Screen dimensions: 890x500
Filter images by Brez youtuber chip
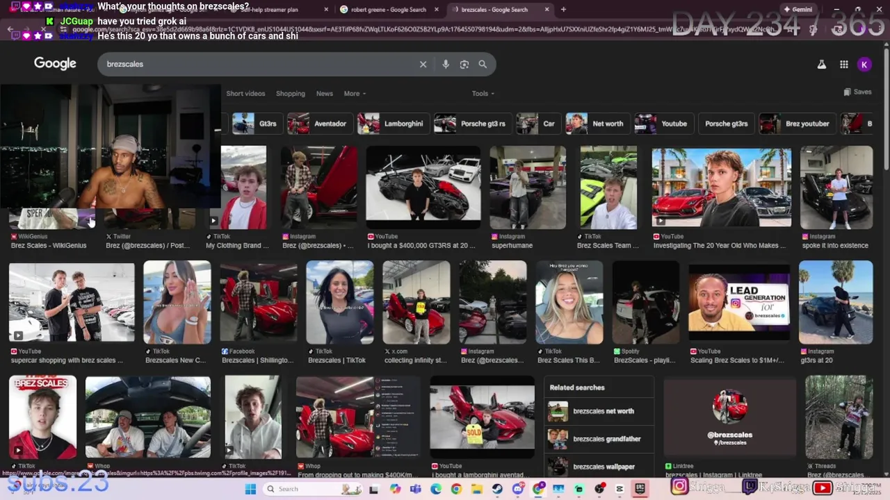(797, 124)
